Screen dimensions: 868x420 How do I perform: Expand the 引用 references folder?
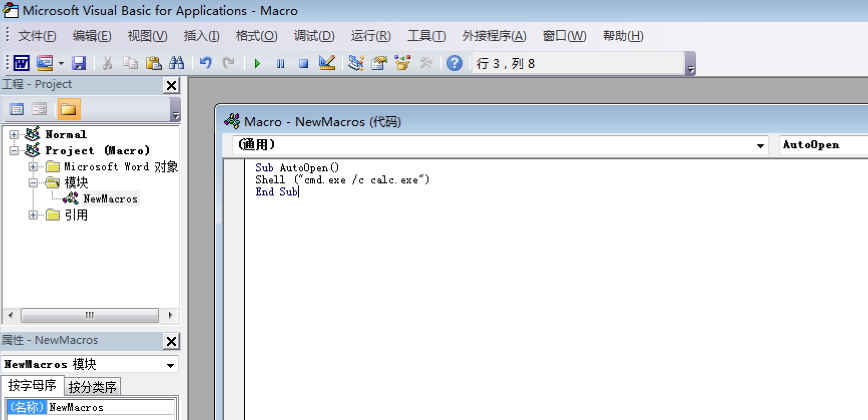tap(33, 215)
